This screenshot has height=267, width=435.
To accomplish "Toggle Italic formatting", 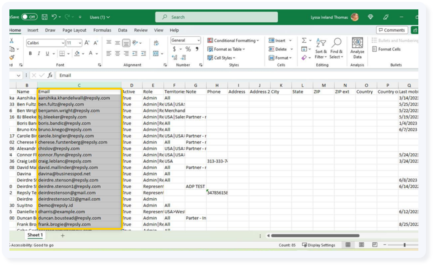I will click(39, 53).
